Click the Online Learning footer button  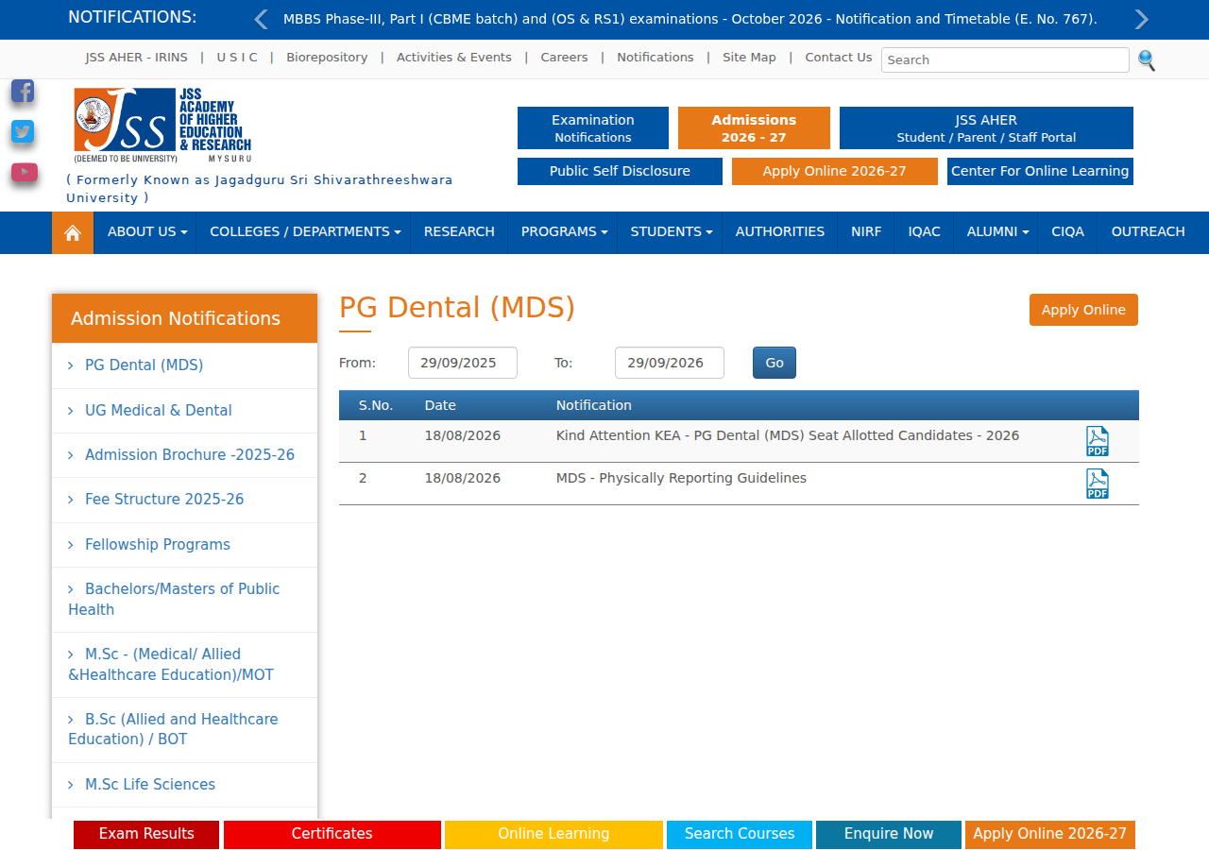553,835
